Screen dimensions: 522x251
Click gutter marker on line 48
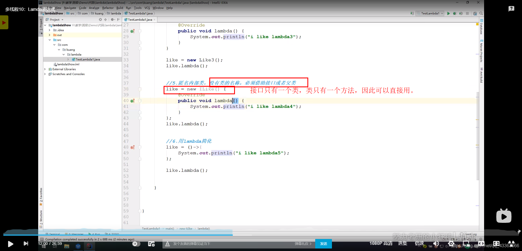click(132, 147)
